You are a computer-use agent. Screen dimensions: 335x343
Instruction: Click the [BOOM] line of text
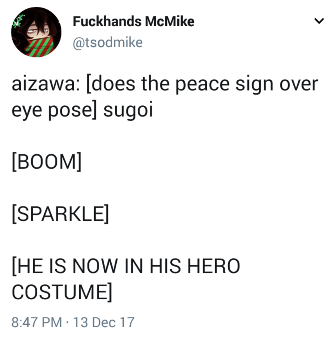(47, 162)
